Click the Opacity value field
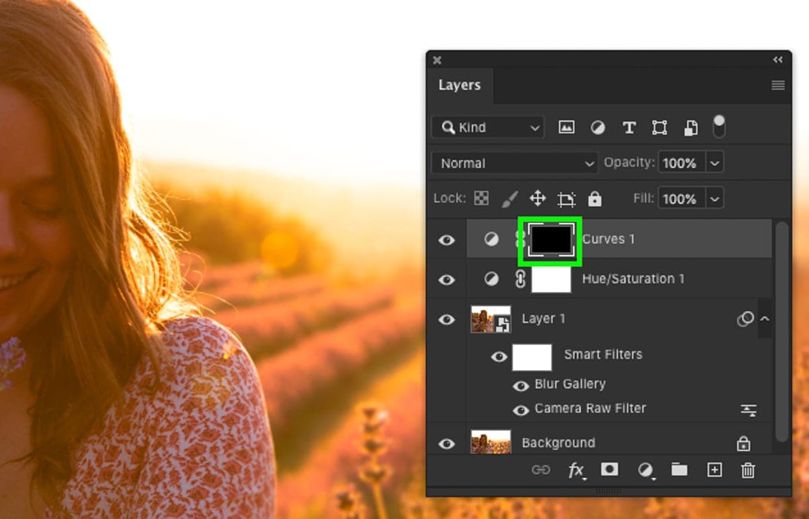This screenshot has height=519, width=809. 682,163
